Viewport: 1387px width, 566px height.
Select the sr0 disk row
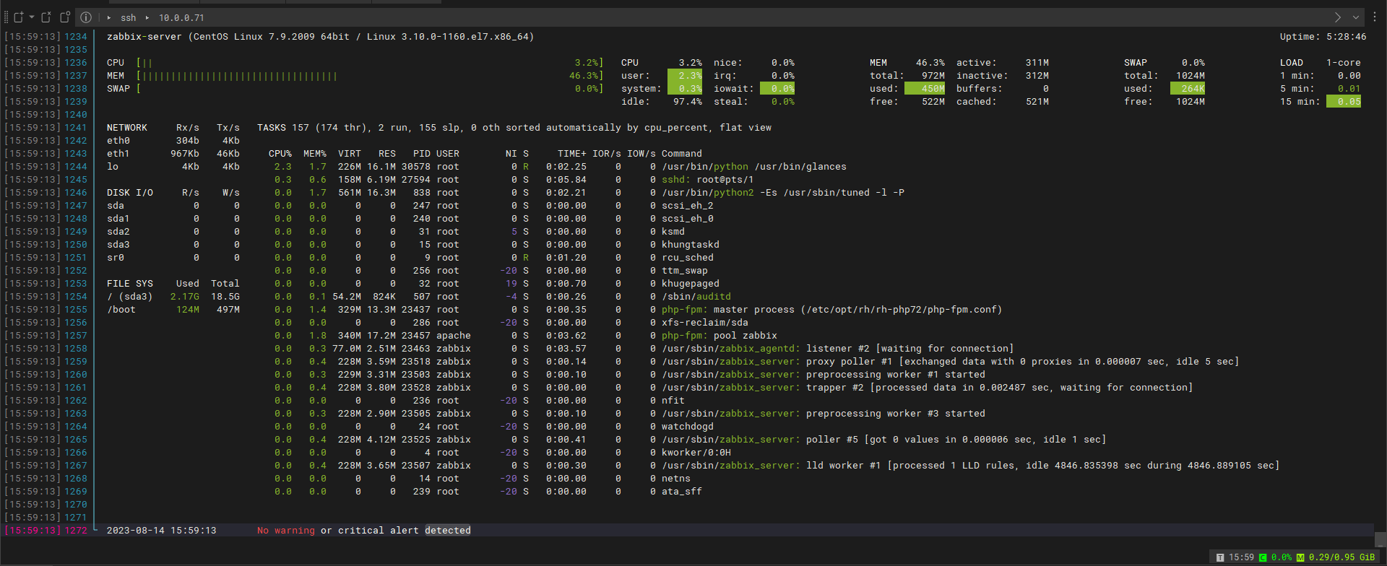tap(173, 258)
